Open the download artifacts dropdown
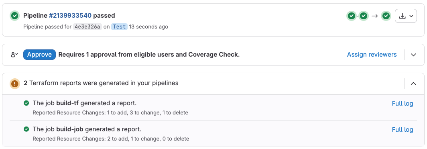The image size is (427, 149). pos(406,16)
